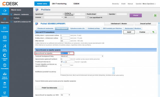Select Zákazníci - nastavenia menu item
The height and width of the screenshot is (97, 160).
click(x=21, y=14)
